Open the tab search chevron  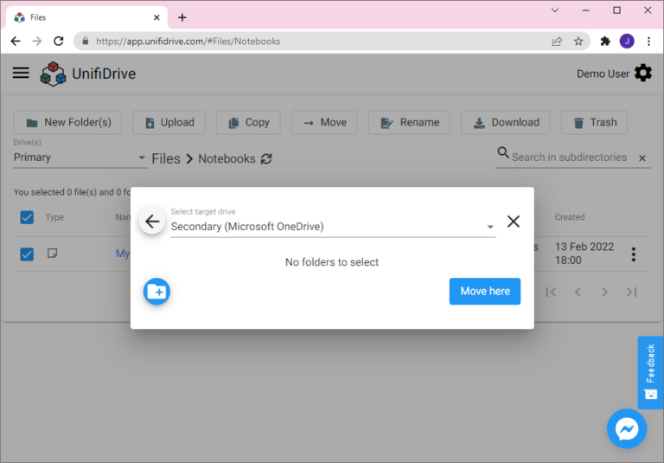[555, 10]
